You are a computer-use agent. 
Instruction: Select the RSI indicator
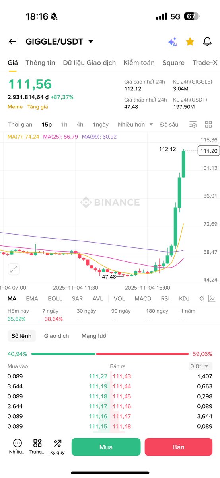[165, 298]
